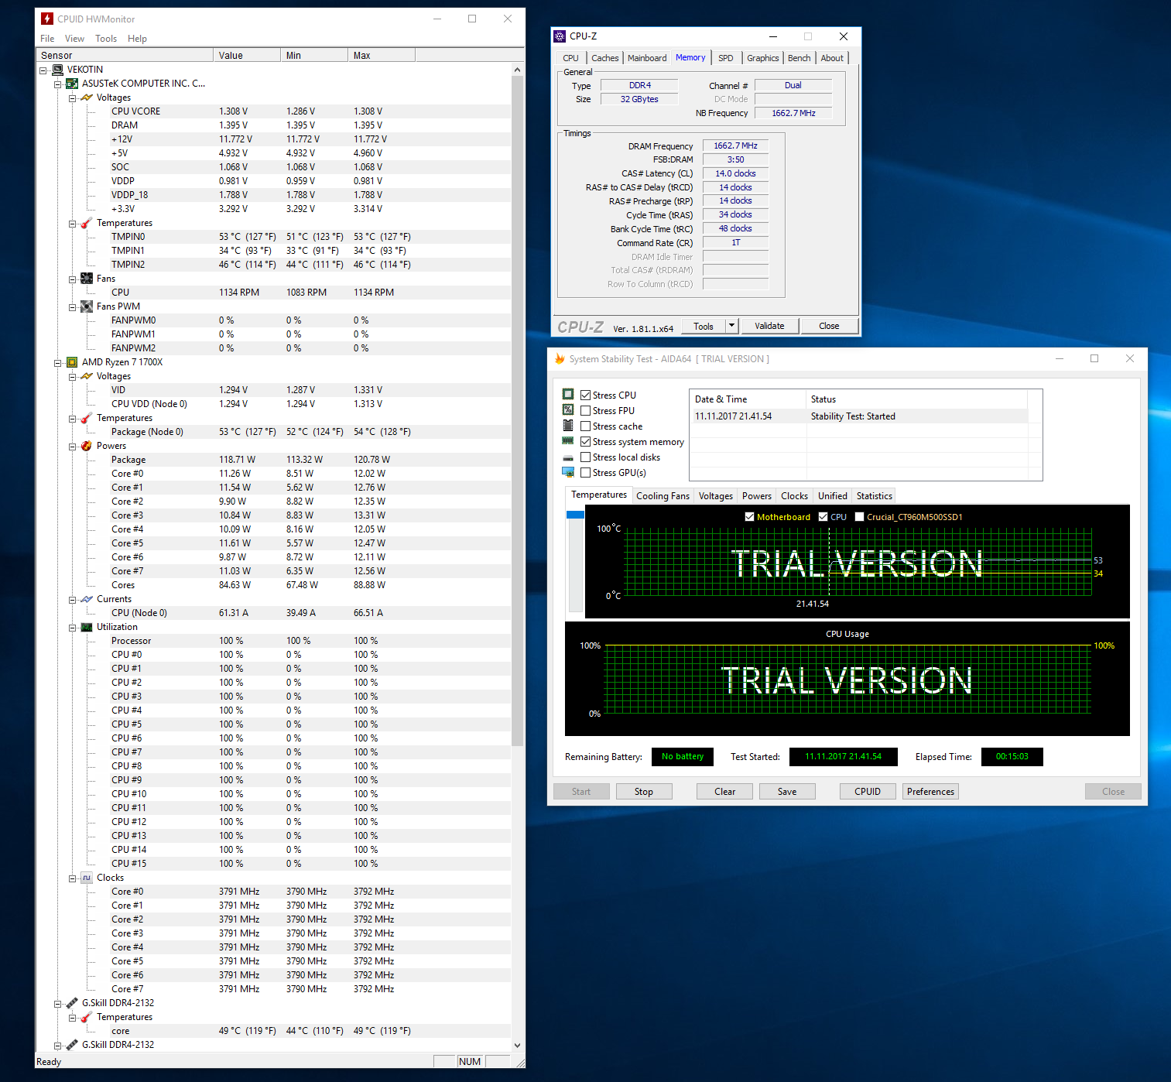Click the Value column header
Image resolution: width=1171 pixels, height=1082 pixels.
(247, 55)
